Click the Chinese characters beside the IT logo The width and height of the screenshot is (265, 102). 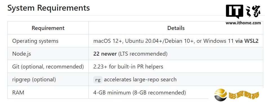click(x=253, y=11)
